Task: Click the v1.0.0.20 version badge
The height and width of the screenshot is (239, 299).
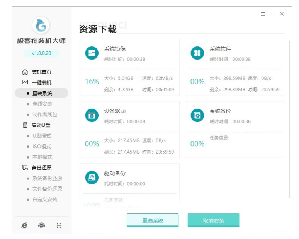Action: point(42,53)
